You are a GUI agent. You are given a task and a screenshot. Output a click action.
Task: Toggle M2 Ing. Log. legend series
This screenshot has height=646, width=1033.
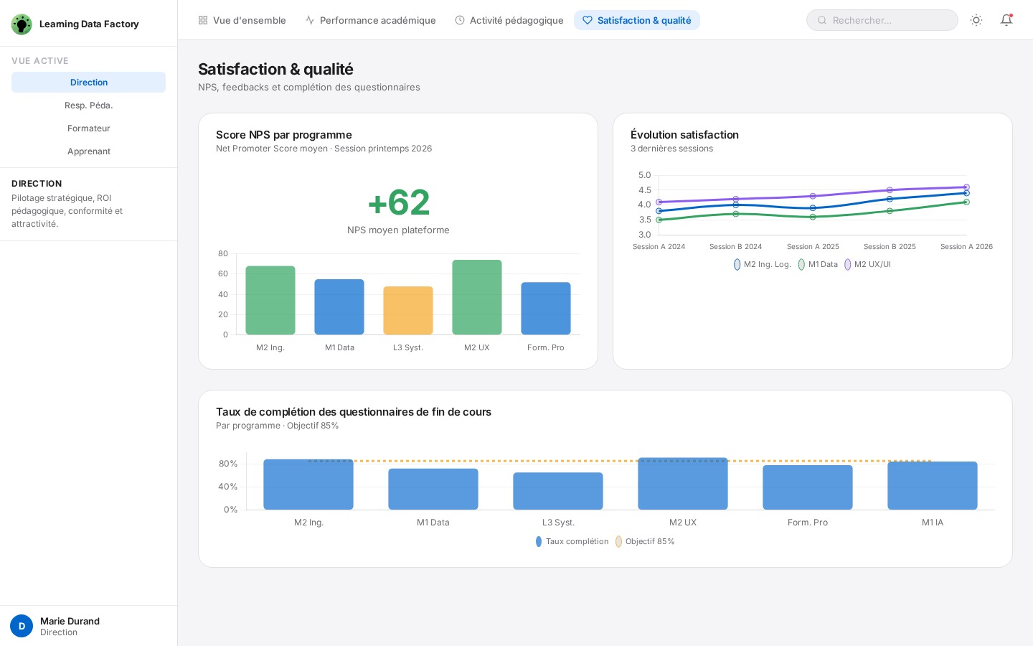(762, 264)
